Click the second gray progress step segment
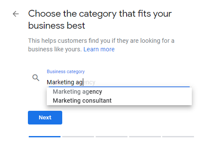Image resolution: width=215 pixels, height=157 pixels. pyautogui.click(x=78, y=136)
